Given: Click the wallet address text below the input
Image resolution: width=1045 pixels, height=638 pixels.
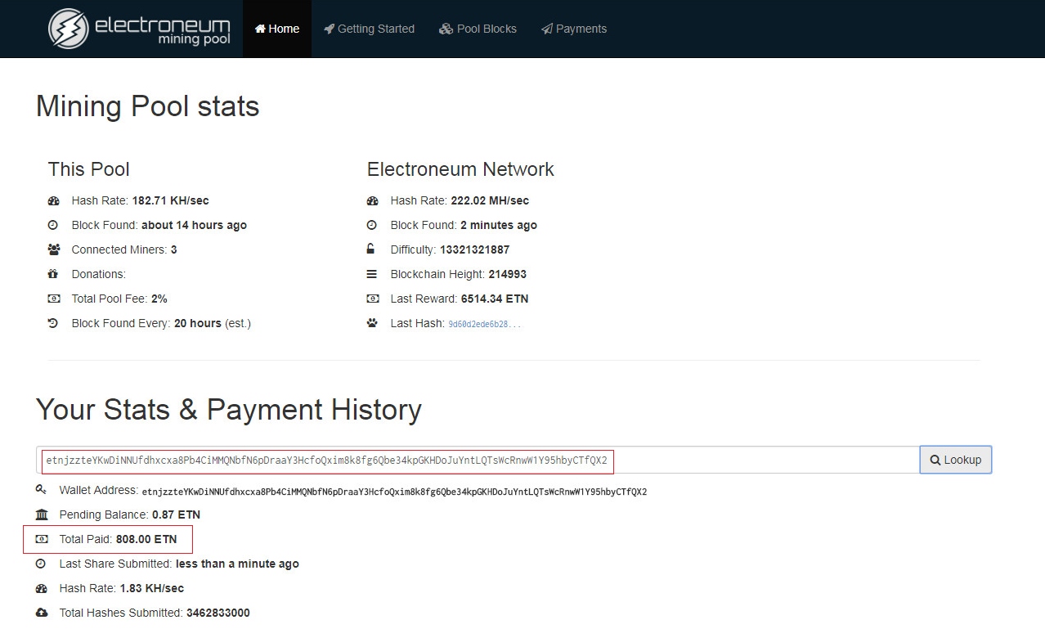Looking at the screenshot, I should (394, 492).
